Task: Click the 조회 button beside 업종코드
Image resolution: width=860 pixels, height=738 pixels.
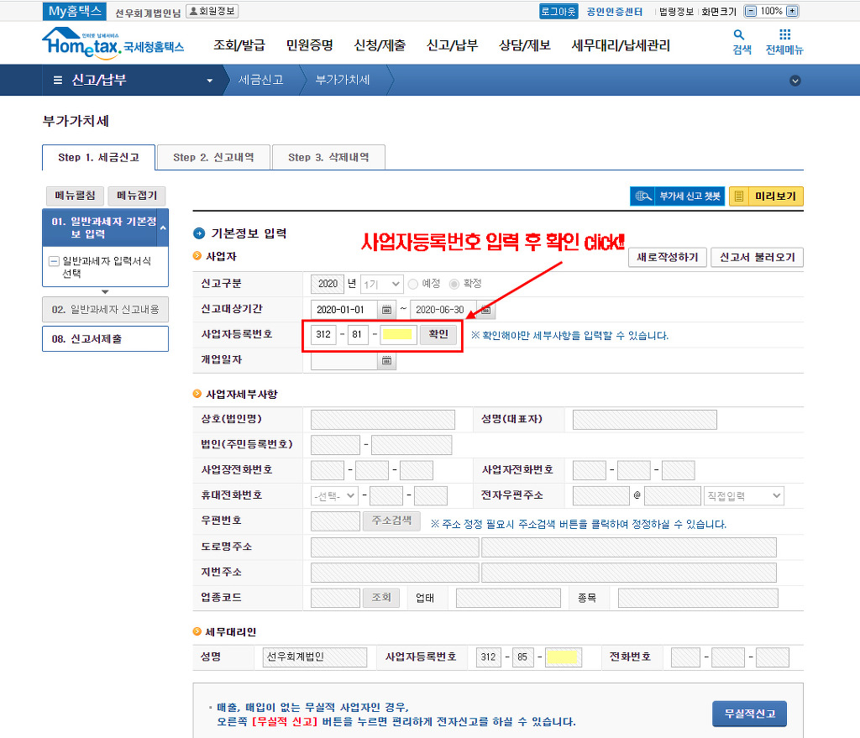Action: pyautogui.click(x=381, y=598)
